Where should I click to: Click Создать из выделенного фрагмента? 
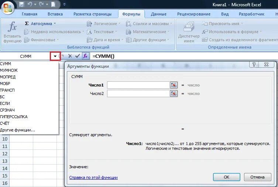240,40
